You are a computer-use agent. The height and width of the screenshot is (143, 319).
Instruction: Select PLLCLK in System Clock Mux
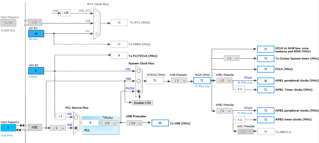click(x=138, y=91)
